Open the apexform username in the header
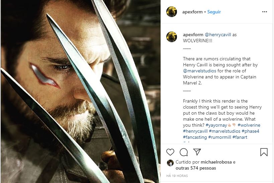 click(193, 12)
